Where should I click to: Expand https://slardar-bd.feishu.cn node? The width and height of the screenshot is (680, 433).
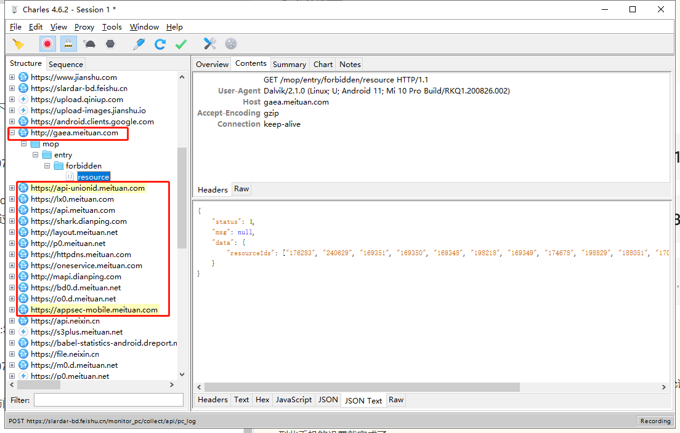(x=12, y=89)
